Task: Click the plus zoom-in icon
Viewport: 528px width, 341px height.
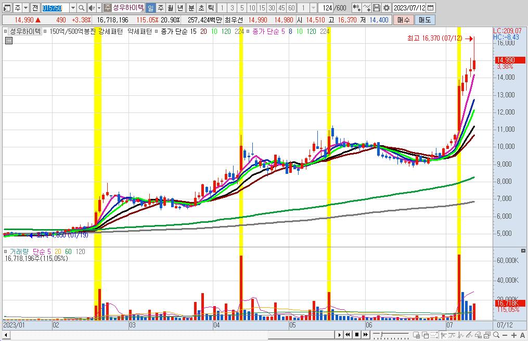Action: point(514,335)
